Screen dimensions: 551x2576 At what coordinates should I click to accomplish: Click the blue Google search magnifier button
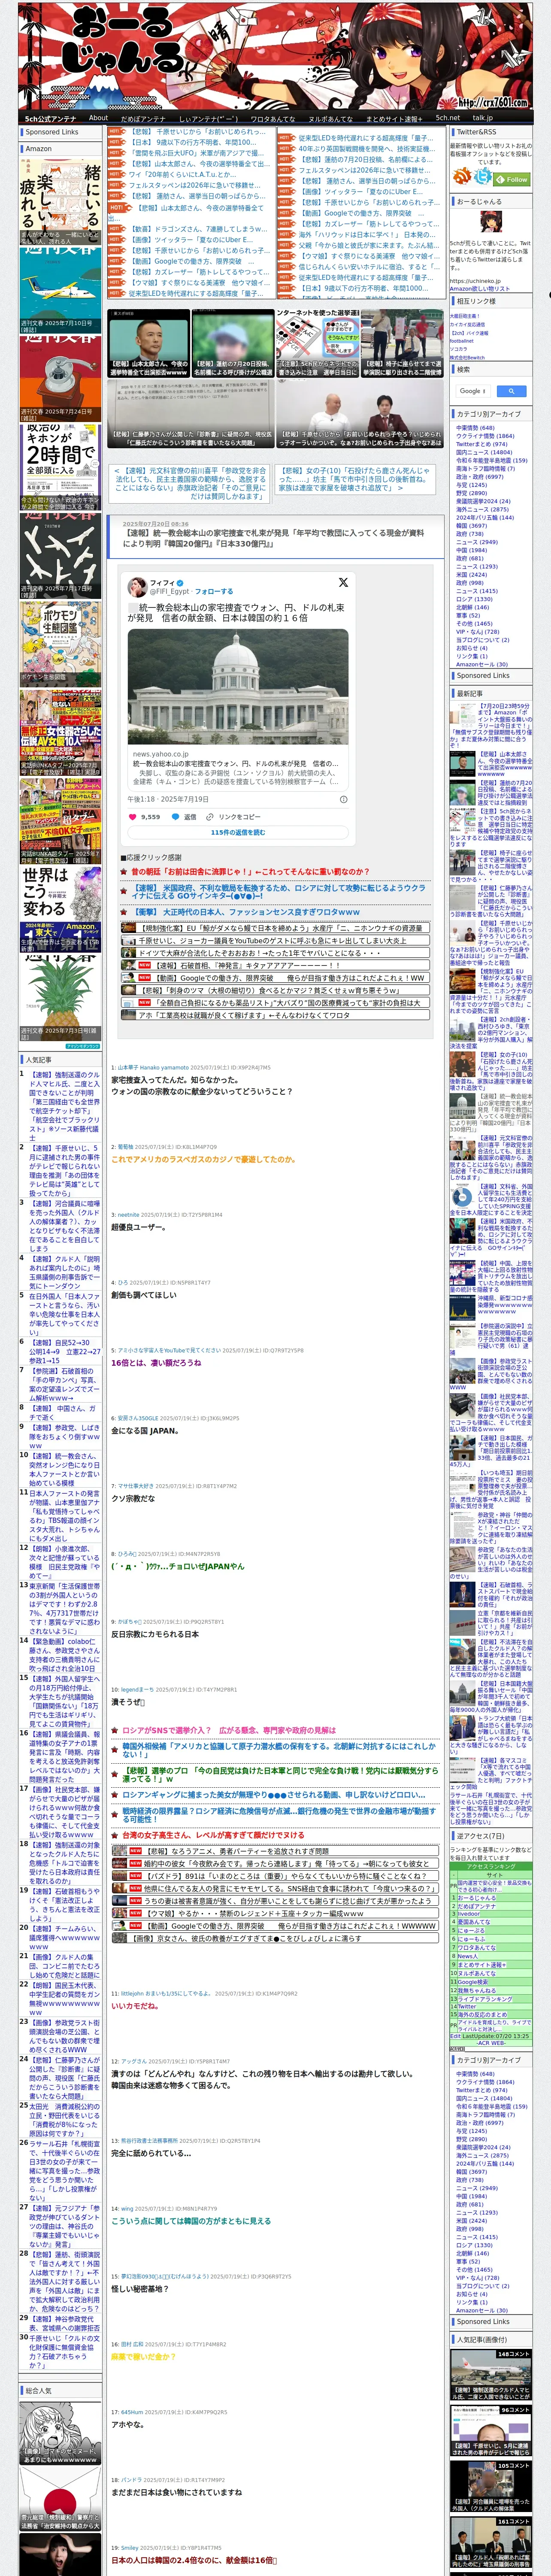pos(512,391)
